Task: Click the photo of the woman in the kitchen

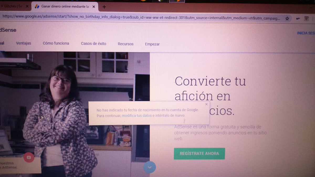Action: [75, 114]
